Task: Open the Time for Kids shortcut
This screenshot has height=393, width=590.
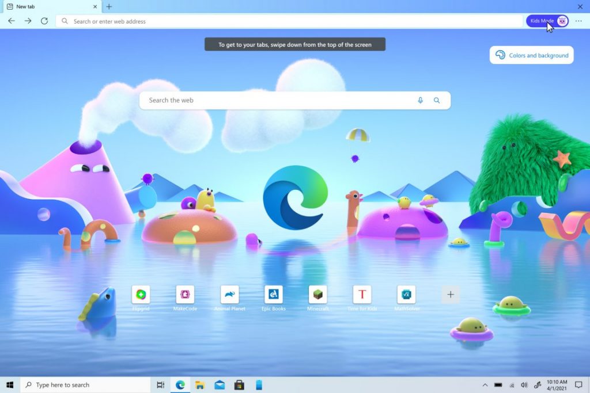Action: click(362, 293)
